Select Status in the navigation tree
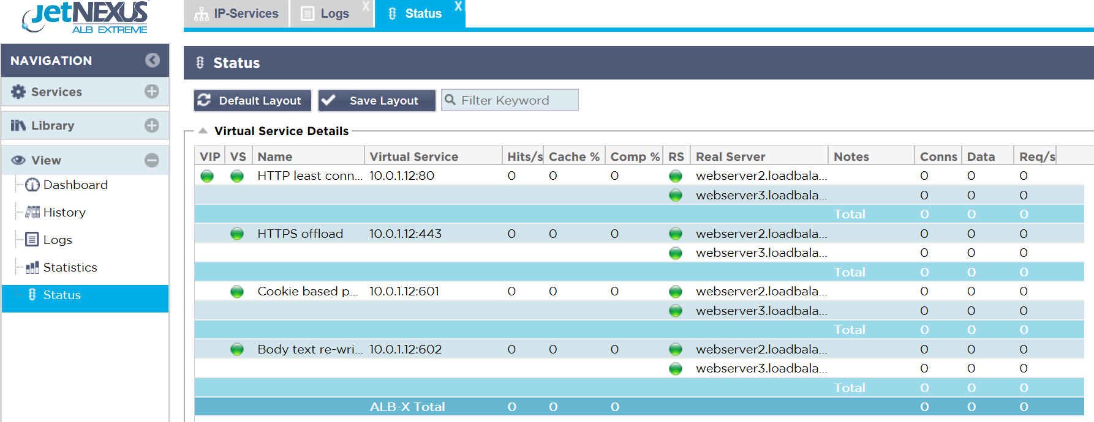 click(61, 295)
